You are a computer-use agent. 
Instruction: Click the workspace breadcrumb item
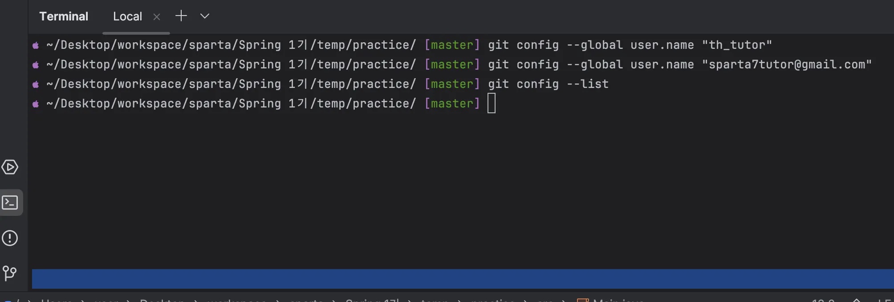(x=236, y=300)
